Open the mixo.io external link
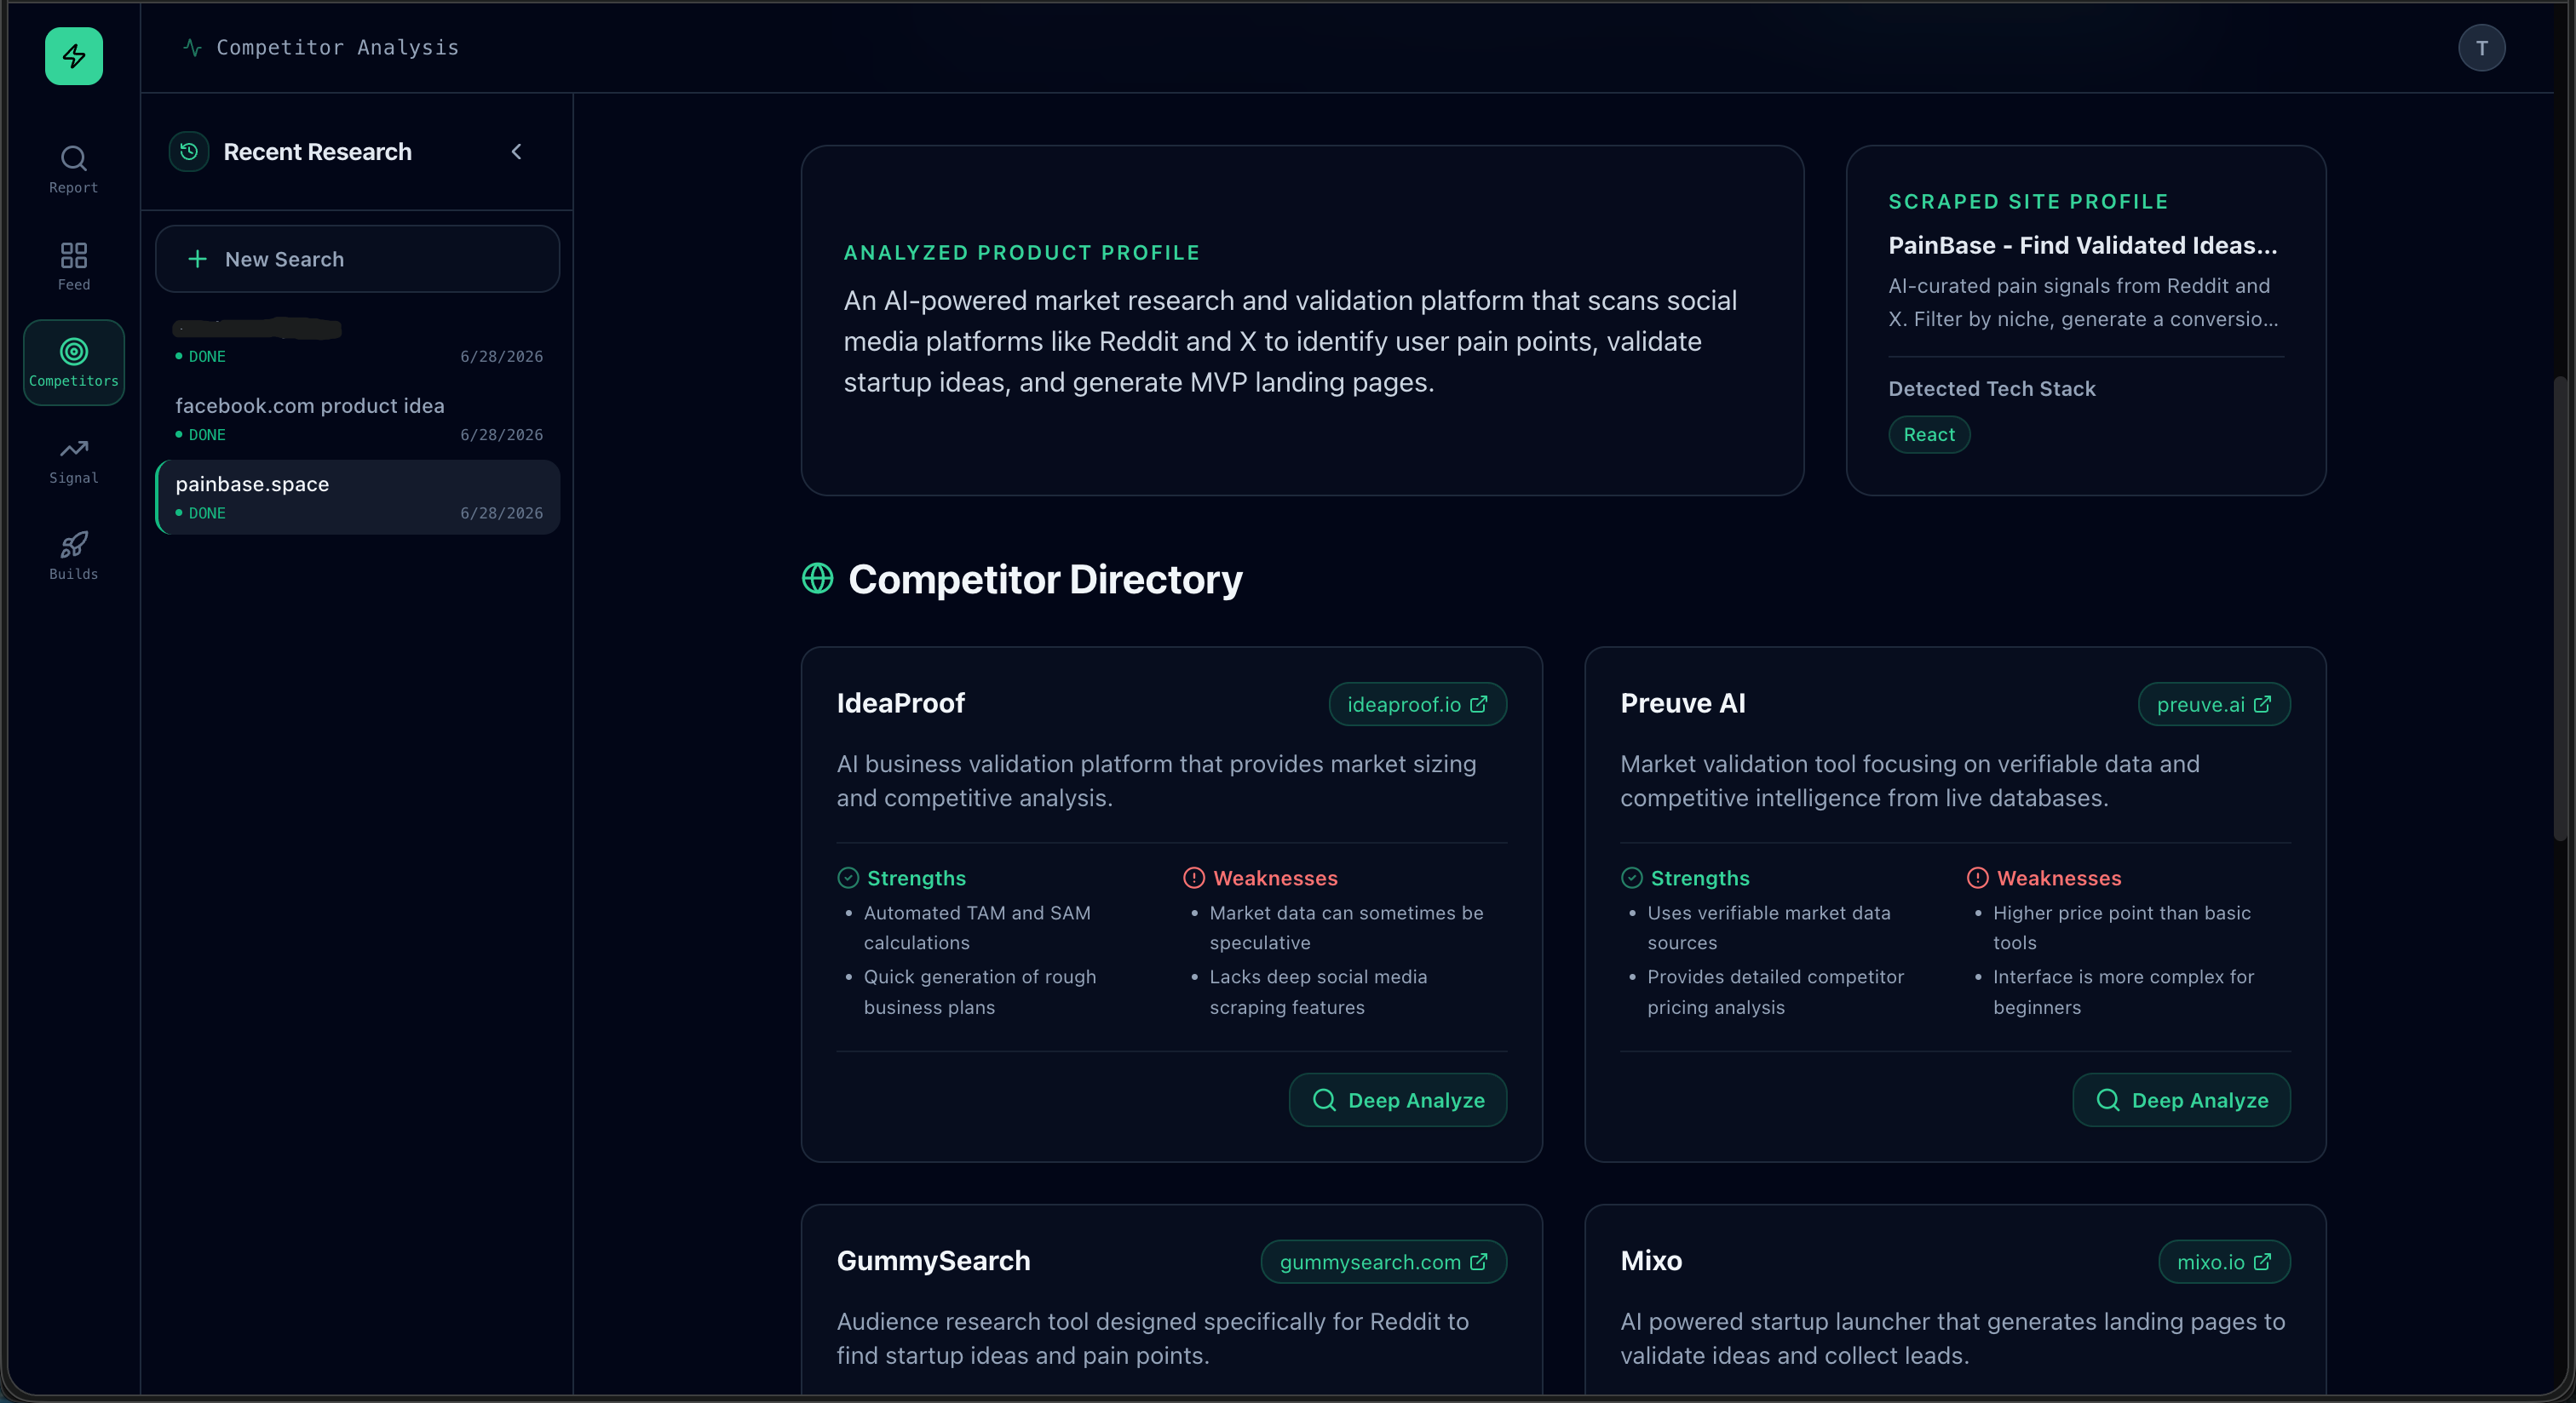Image resolution: width=2576 pixels, height=1403 pixels. 2224,1262
